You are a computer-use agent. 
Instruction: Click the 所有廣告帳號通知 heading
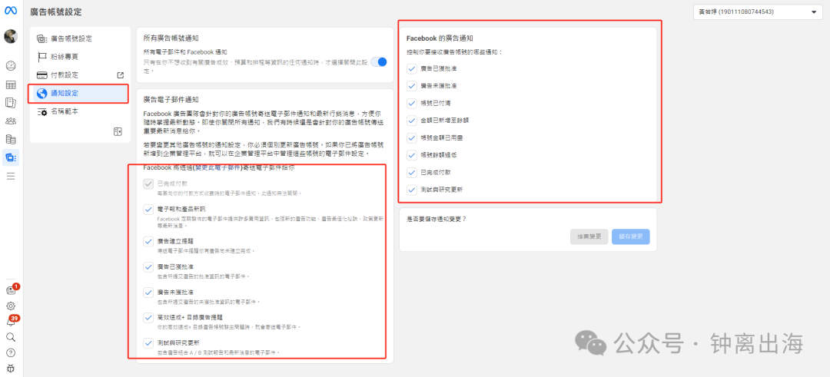tap(171, 38)
